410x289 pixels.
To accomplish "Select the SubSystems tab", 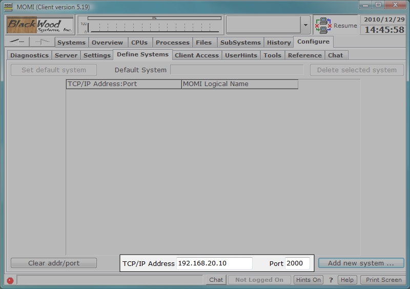I will coord(240,43).
